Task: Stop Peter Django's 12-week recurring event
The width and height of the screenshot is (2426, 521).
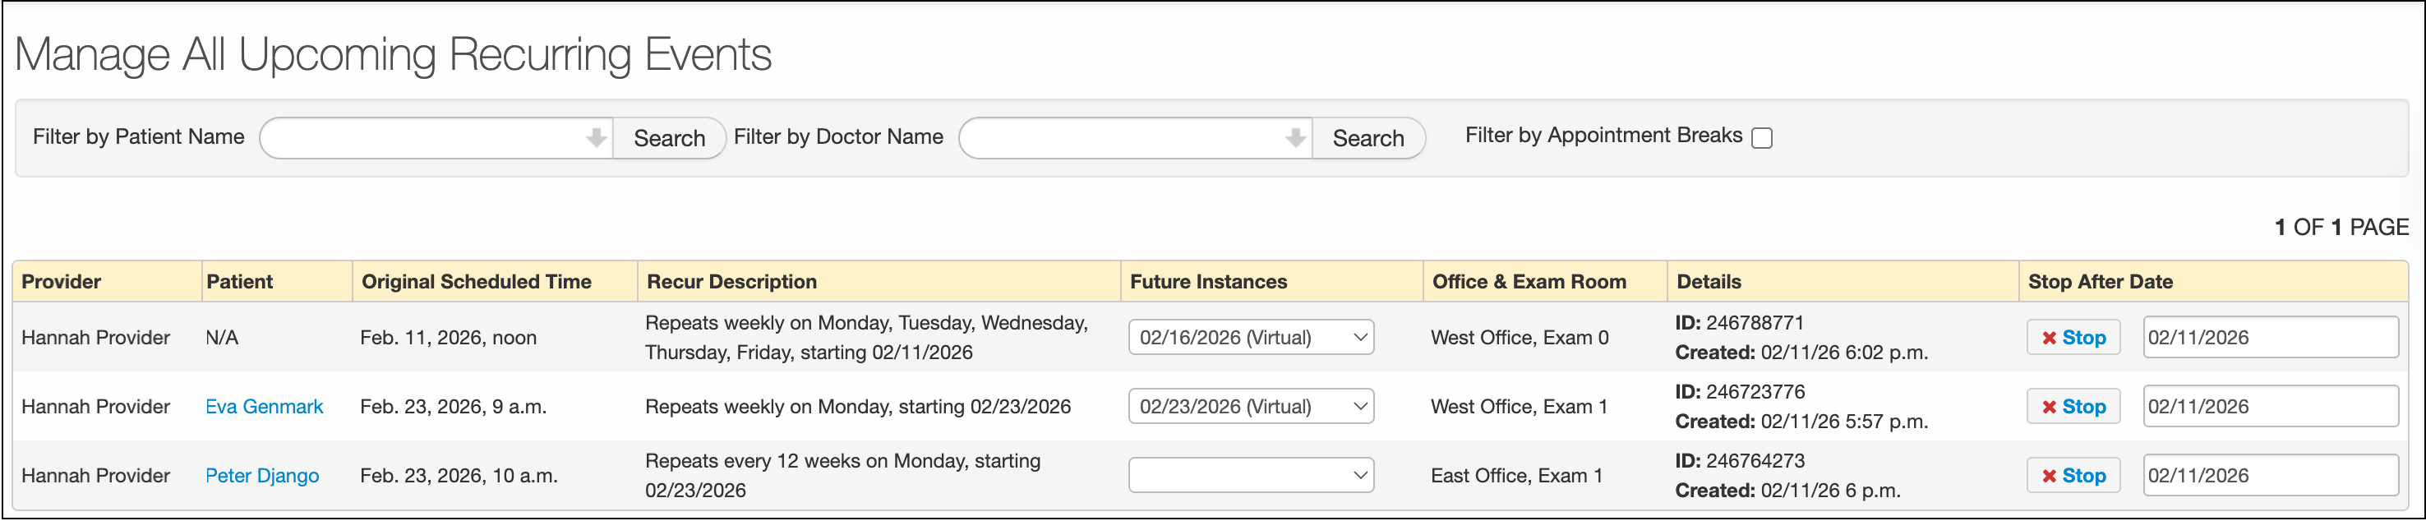Action: (2073, 476)
